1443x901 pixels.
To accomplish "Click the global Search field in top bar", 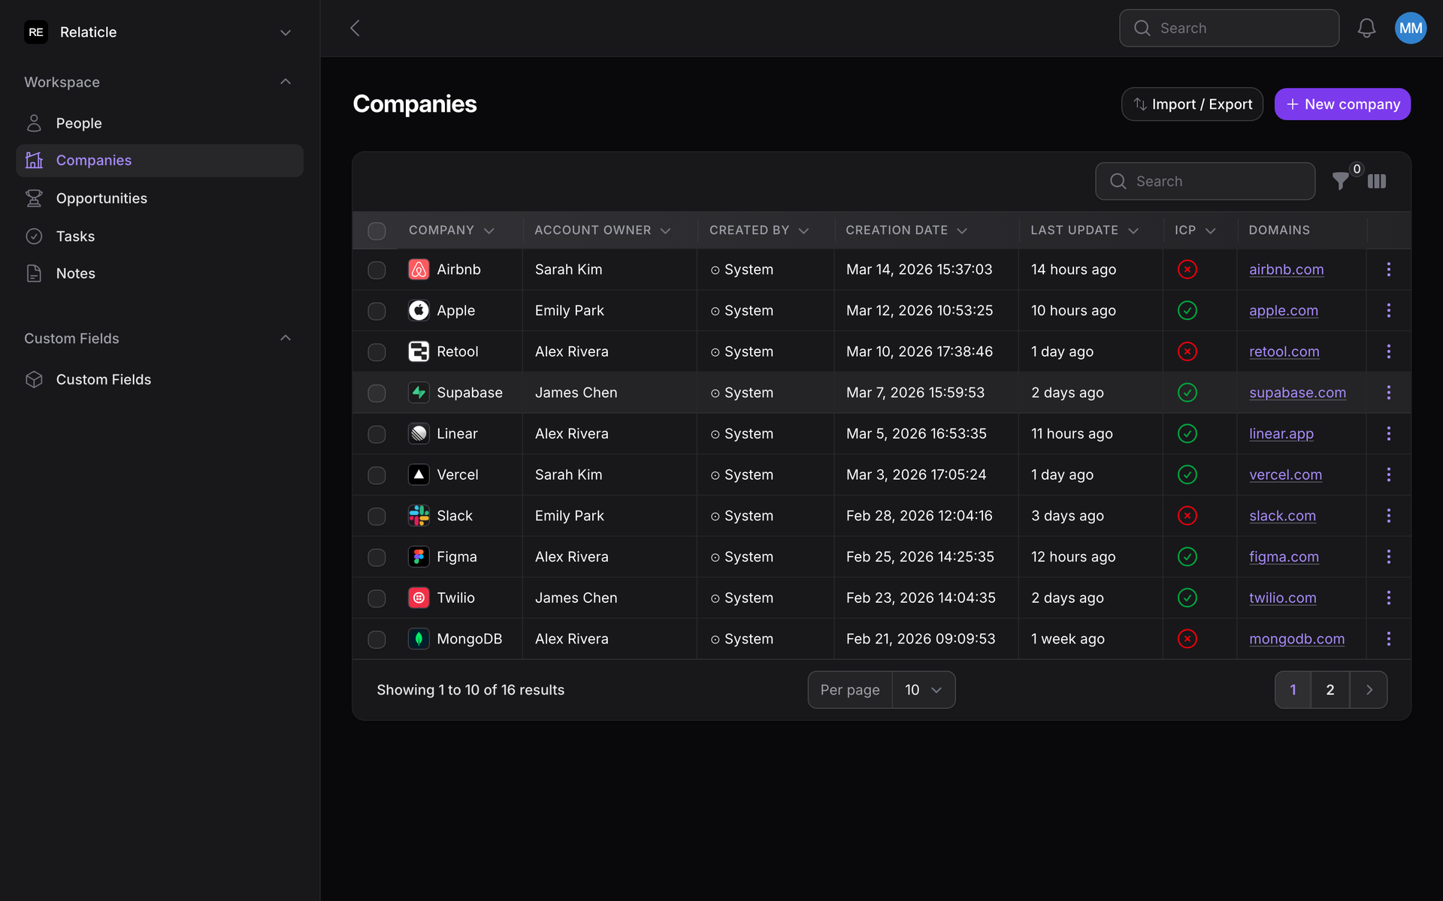I will pos(1229,29).
